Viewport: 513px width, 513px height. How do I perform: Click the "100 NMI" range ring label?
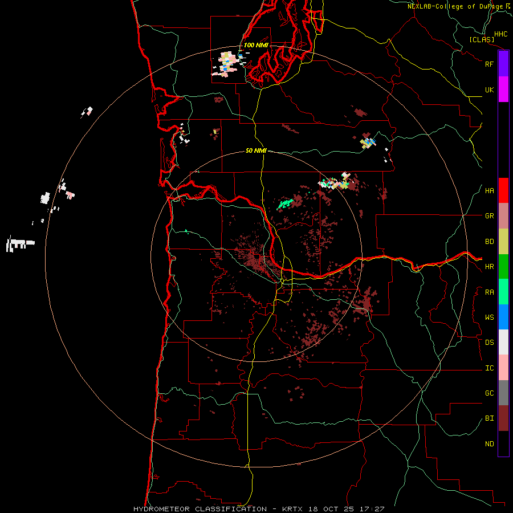(256, 45)
